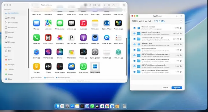This screenshot has height=112, width=208.
Task: Select Podcasts.app icon
Action: 83,38
